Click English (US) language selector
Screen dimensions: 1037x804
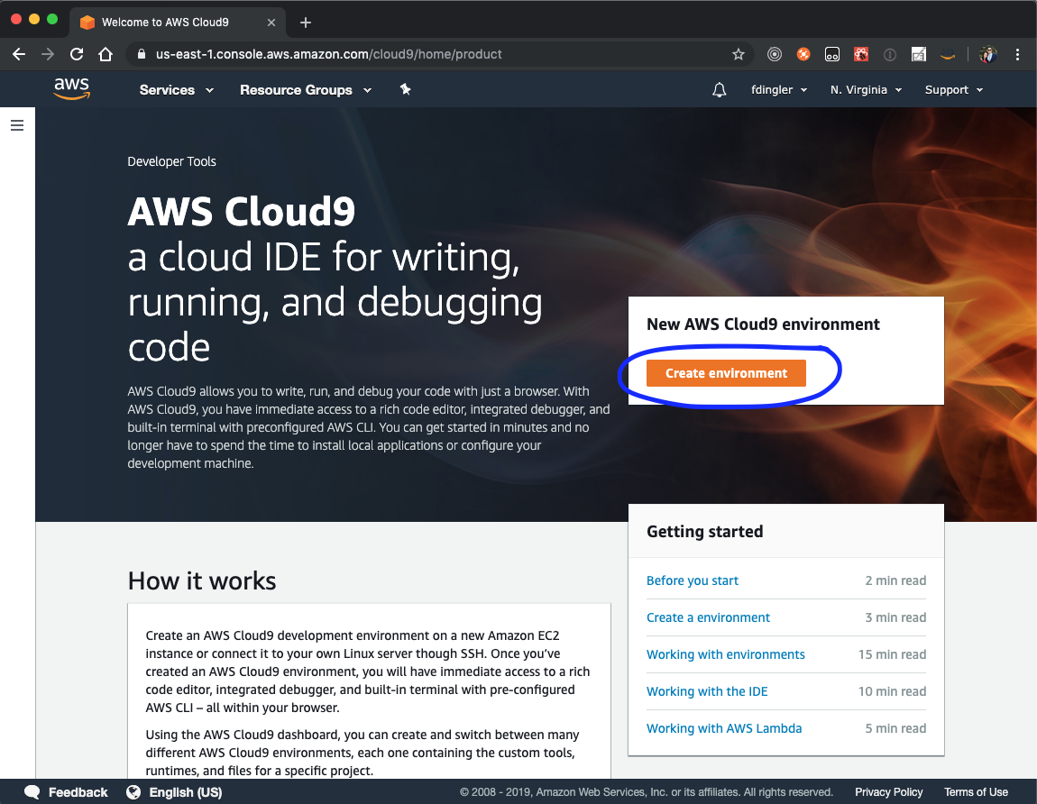(185, 792)
